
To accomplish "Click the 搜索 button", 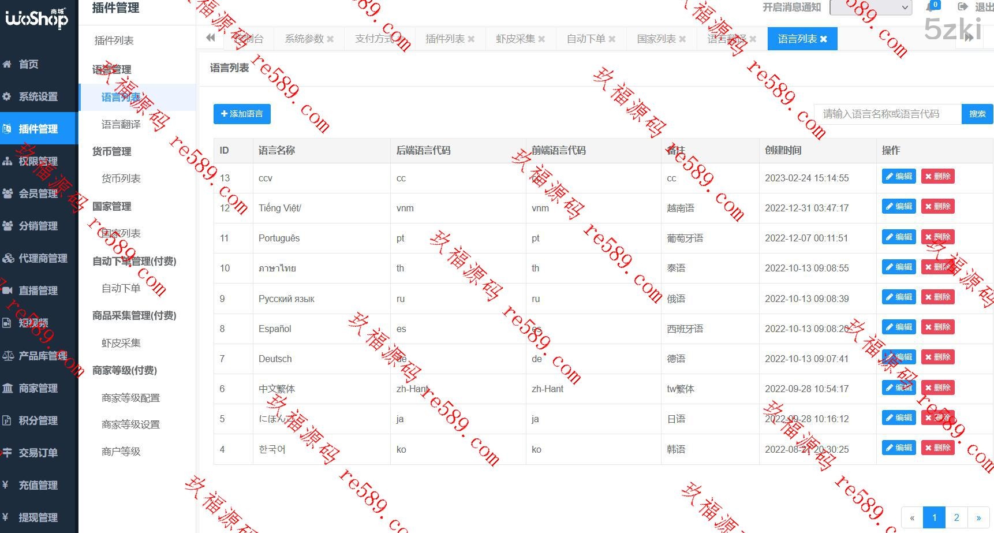I will (977, 114).
